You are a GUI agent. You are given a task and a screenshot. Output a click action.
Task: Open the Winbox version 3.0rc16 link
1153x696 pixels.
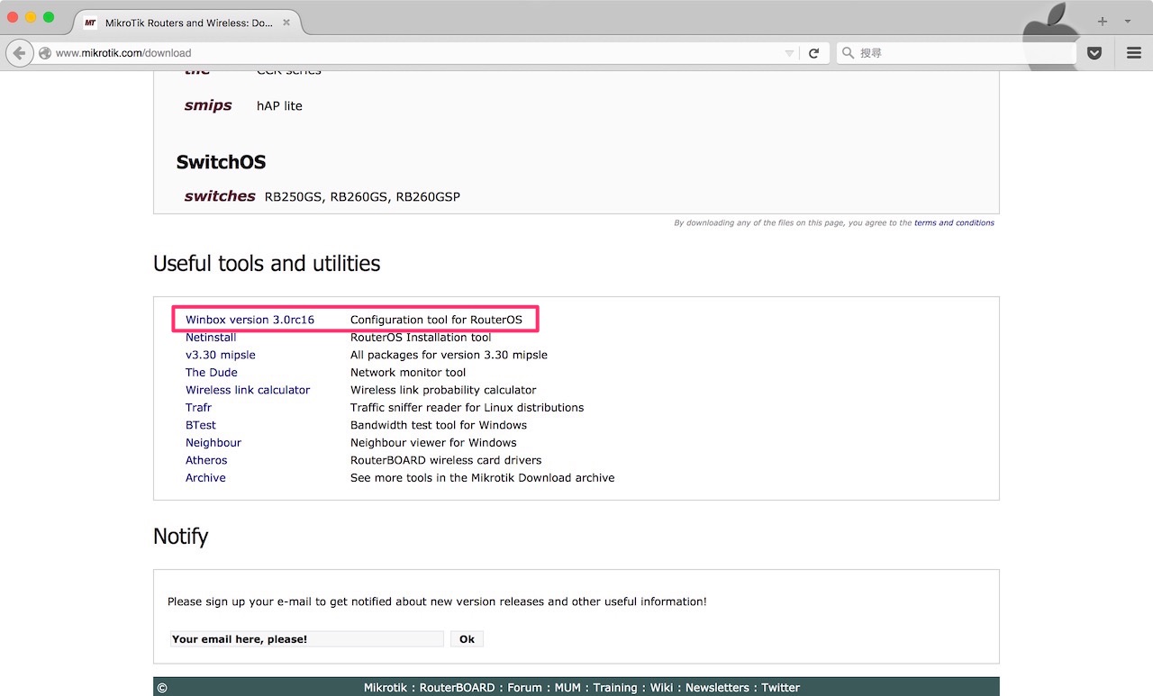tap(250, 320)
